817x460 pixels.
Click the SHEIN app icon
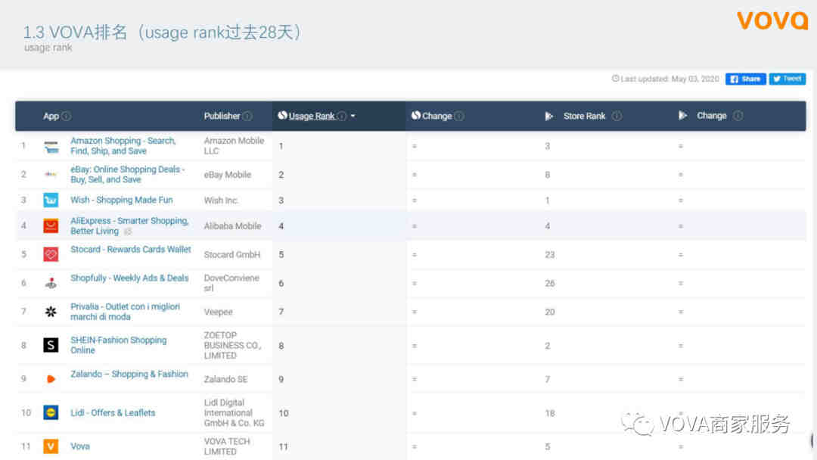[x=51, y=345]
